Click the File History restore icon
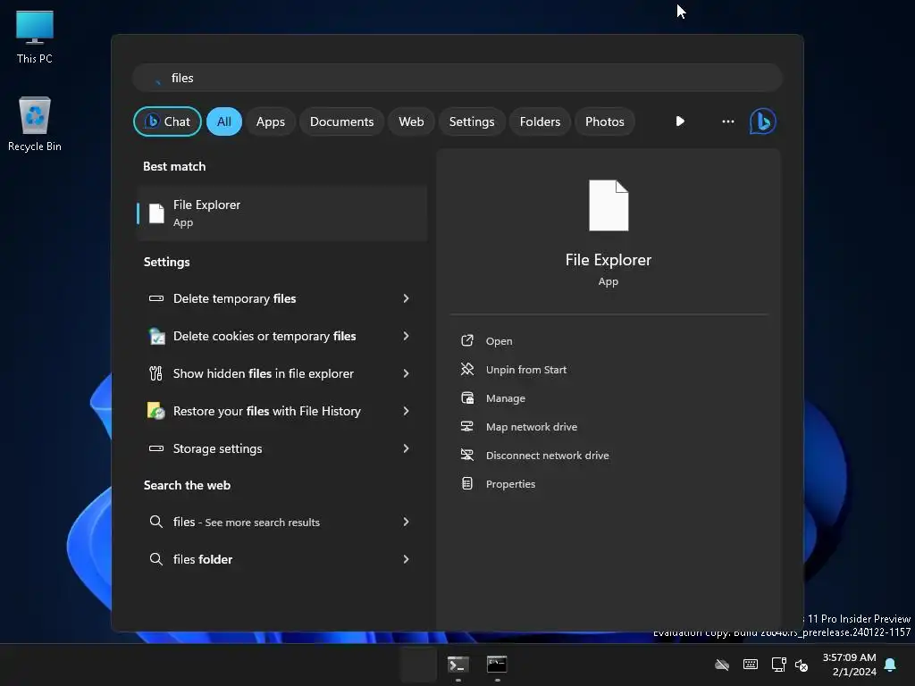Image resolution: width=915 pixels, height=686 pixels. [155, 411]
